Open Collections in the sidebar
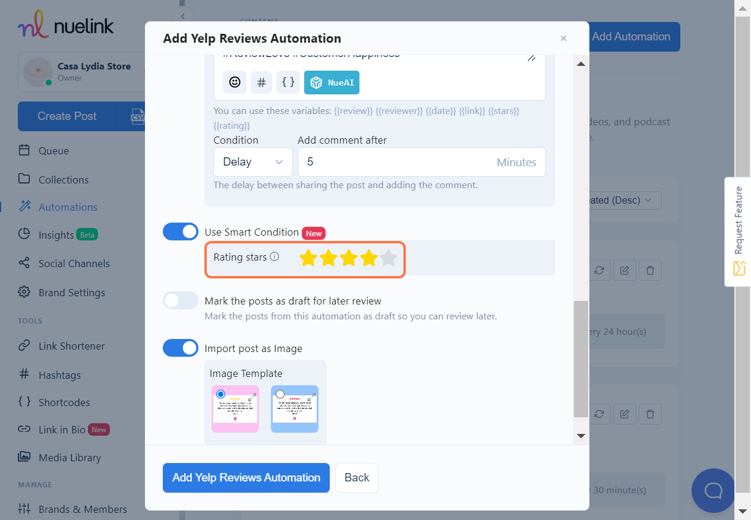This screenshot has width=751, height=520. click(64, 180)
